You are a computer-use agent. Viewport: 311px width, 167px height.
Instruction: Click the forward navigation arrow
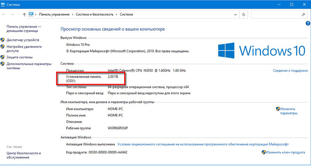tap(12, 14)
